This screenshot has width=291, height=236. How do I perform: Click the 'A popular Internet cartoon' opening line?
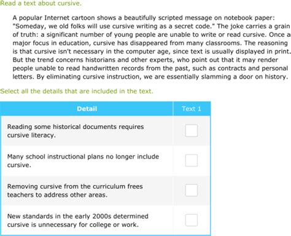click(x=144, y=18)
